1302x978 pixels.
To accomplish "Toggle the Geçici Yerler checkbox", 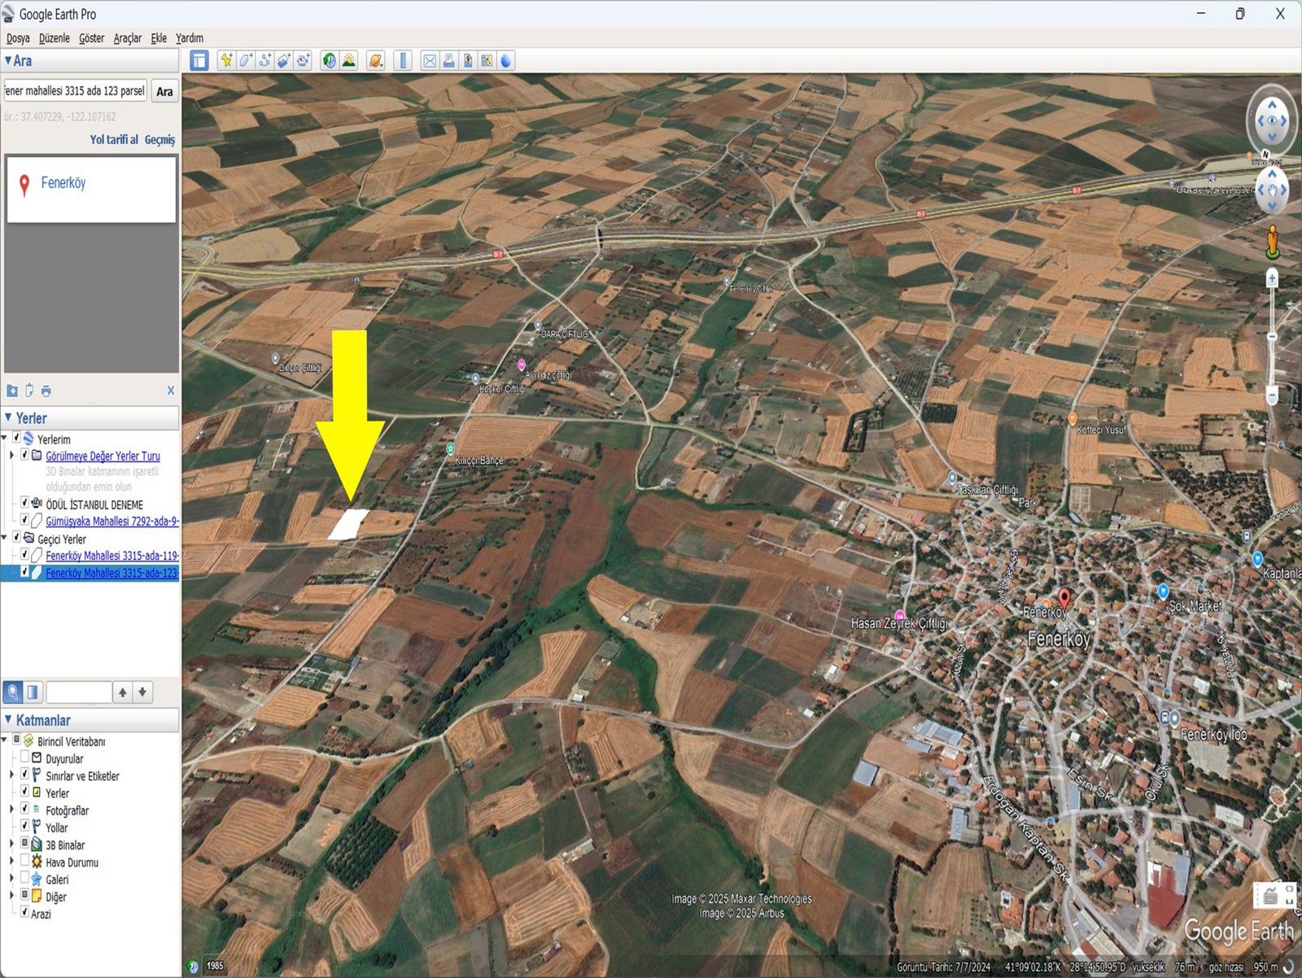I will (15, 538).
